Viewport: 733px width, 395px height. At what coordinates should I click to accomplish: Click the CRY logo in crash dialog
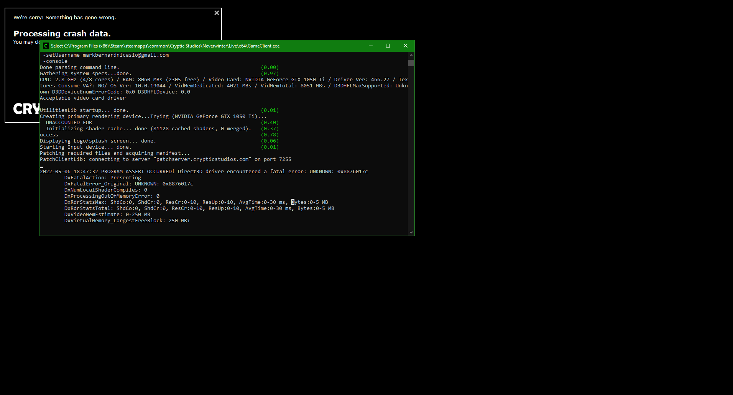pos(26,109)
